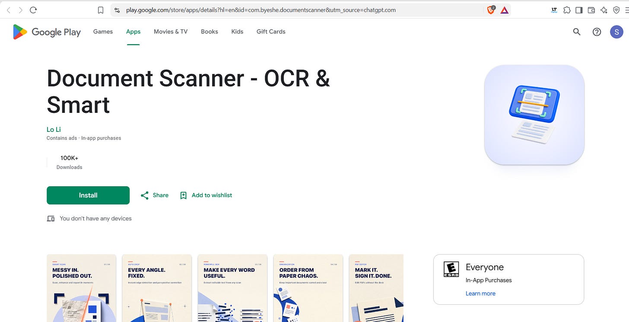629x322 pixels.
Task: Open the Movies & TV tab
Action: click(x=171, y=32)
